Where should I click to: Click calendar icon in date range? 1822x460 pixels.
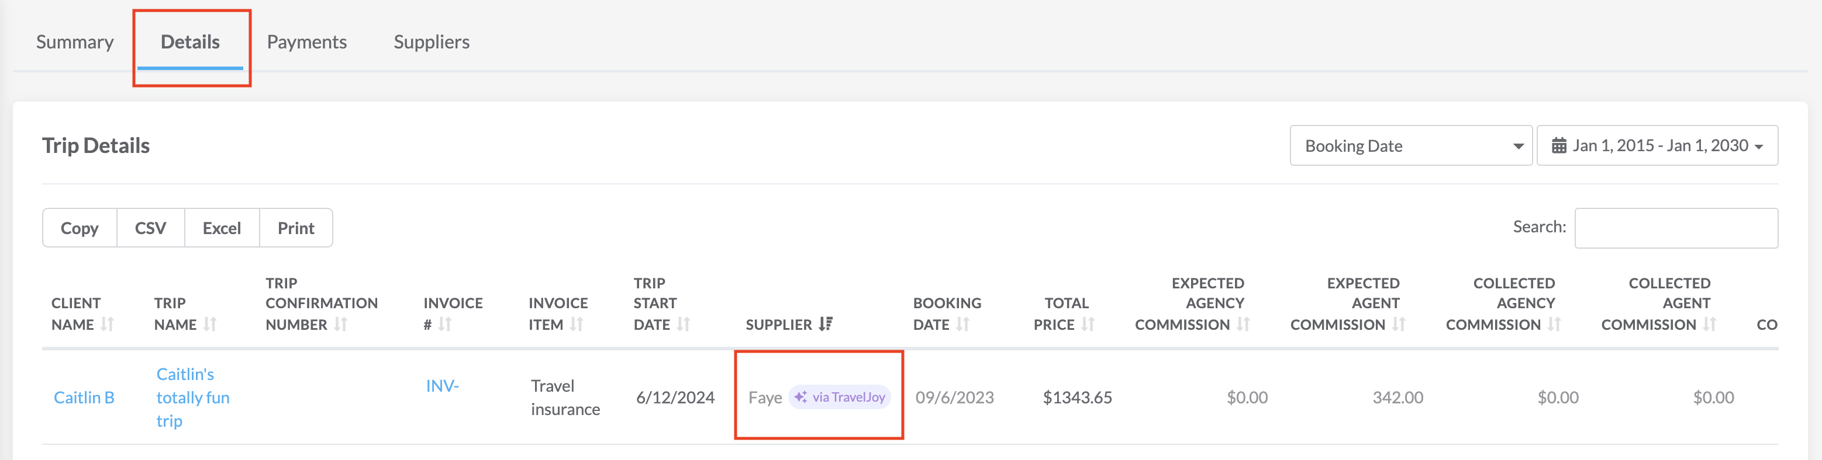coord(1559,145)
